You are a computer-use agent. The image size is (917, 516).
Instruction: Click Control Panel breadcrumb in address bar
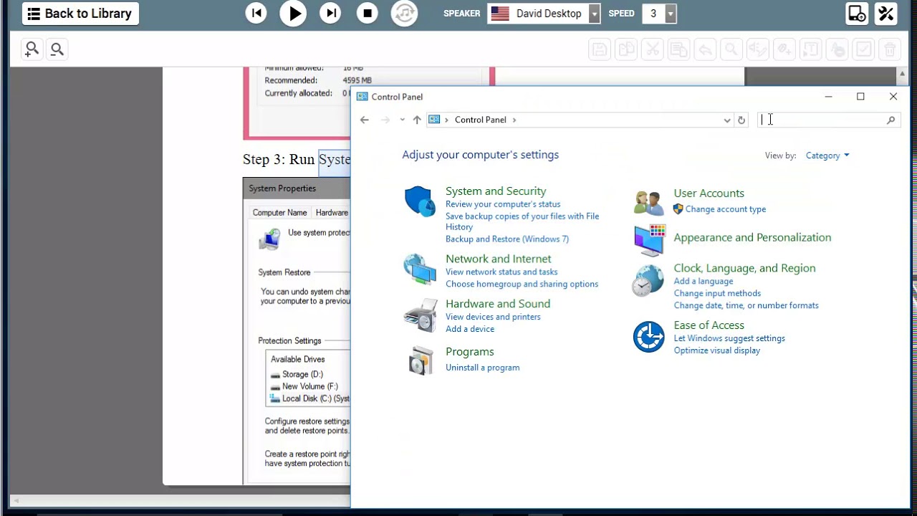pos(481,120)
